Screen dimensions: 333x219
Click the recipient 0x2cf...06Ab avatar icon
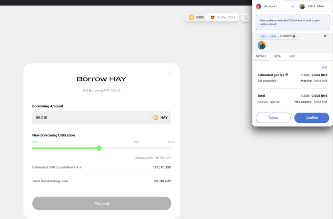[302, 6]
